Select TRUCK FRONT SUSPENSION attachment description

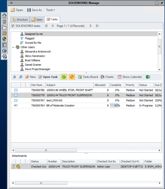click(x=79, y=166)
